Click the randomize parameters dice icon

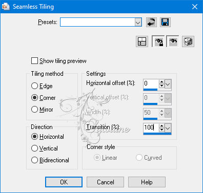click(x=188, y=41)
